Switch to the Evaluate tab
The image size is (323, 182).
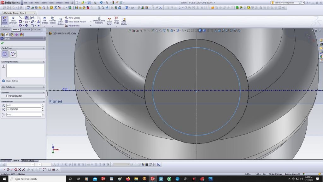[x=26, y=29]
